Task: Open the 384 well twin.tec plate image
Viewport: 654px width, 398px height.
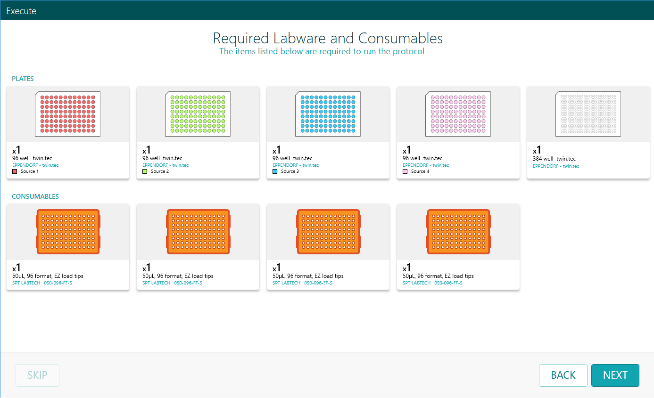Action: (588, 114)
